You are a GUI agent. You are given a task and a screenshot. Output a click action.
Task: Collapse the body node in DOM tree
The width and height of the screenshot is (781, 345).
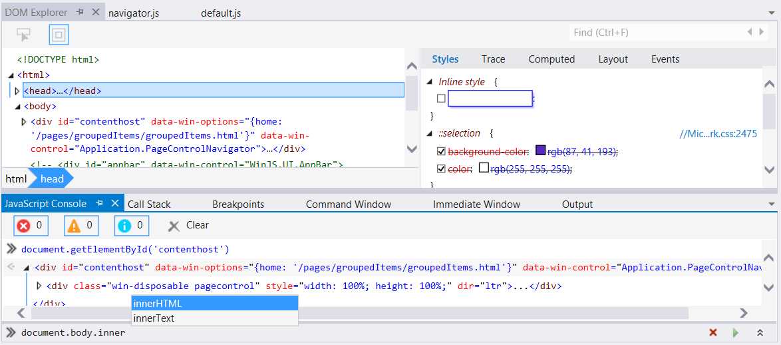(x=17, y=106)
